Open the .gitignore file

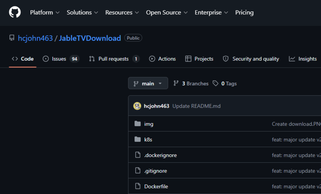156,171
